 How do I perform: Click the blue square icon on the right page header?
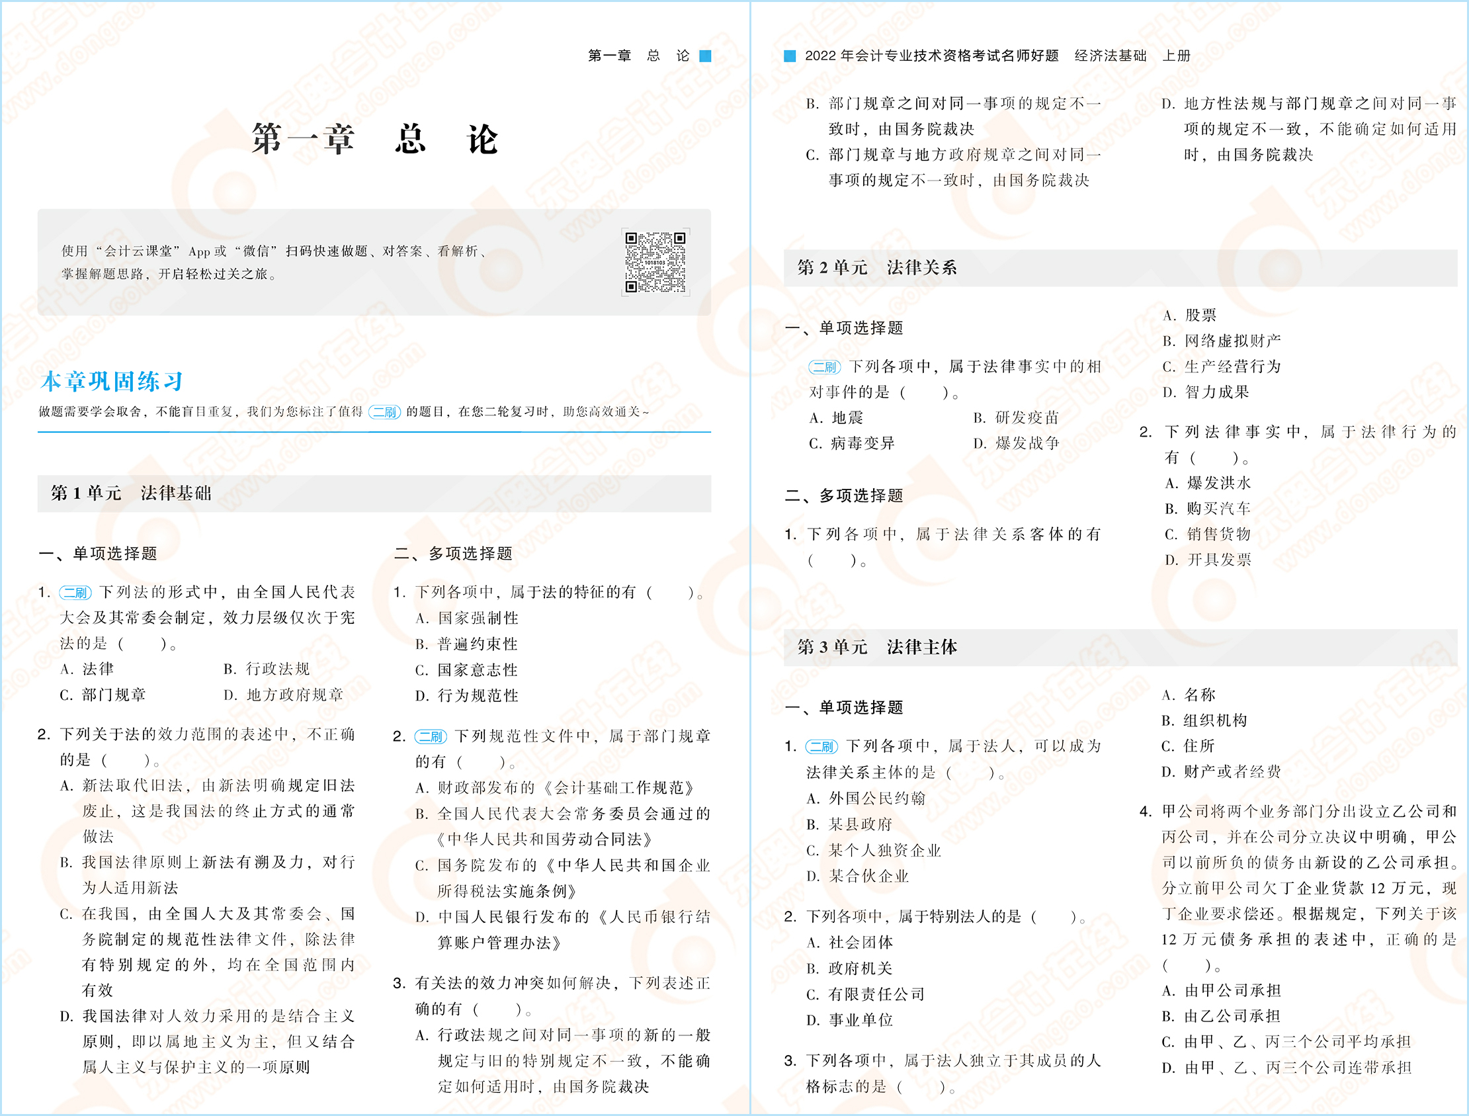point(790,56)
